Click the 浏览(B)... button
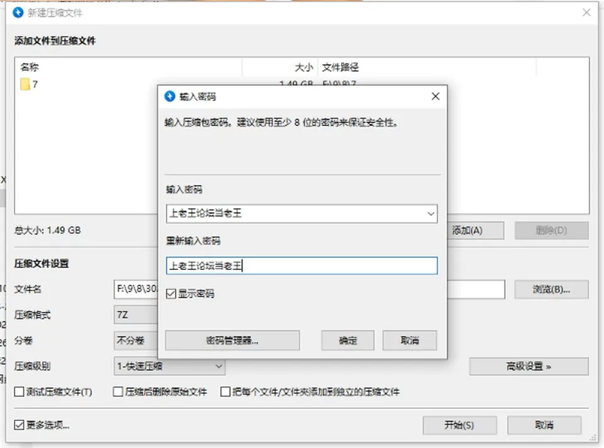The height and width of the screenshot is (448, 604). pos(552,289)
